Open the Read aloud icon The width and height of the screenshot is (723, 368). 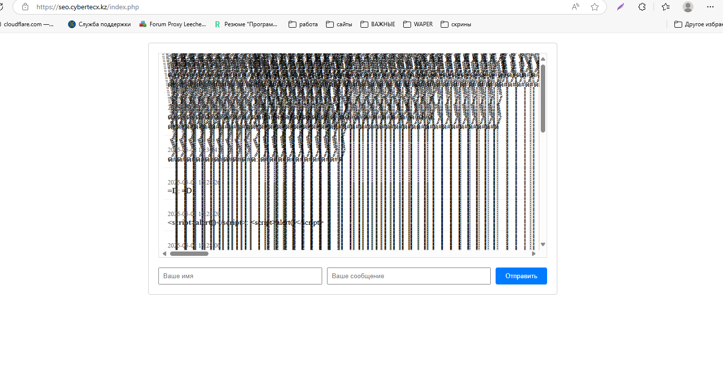[575, 7]
